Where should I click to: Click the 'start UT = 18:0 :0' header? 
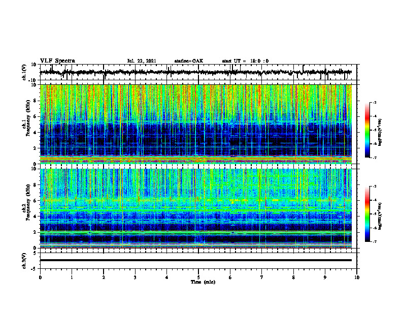(x=245, y=61)
